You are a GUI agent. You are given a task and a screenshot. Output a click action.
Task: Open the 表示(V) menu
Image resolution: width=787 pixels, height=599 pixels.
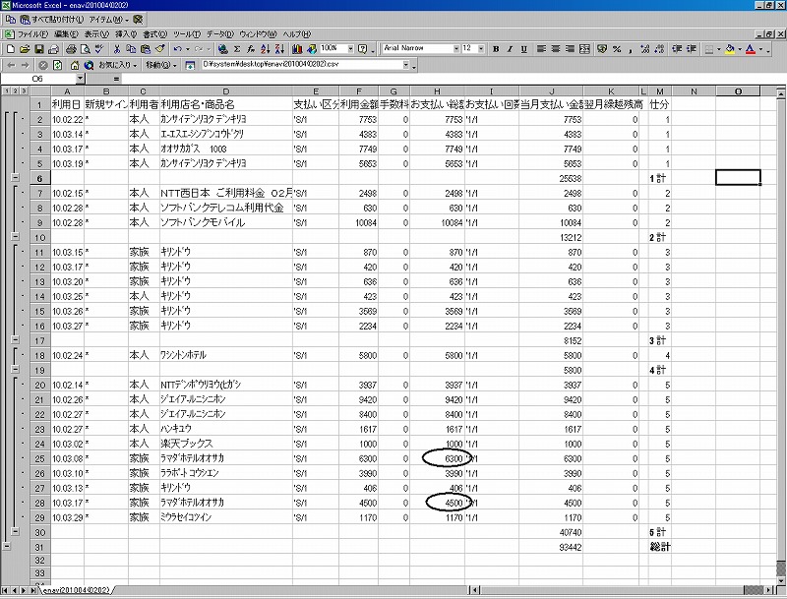point(96,34)
